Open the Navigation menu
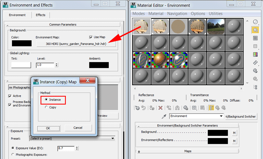 pos(177,14)
